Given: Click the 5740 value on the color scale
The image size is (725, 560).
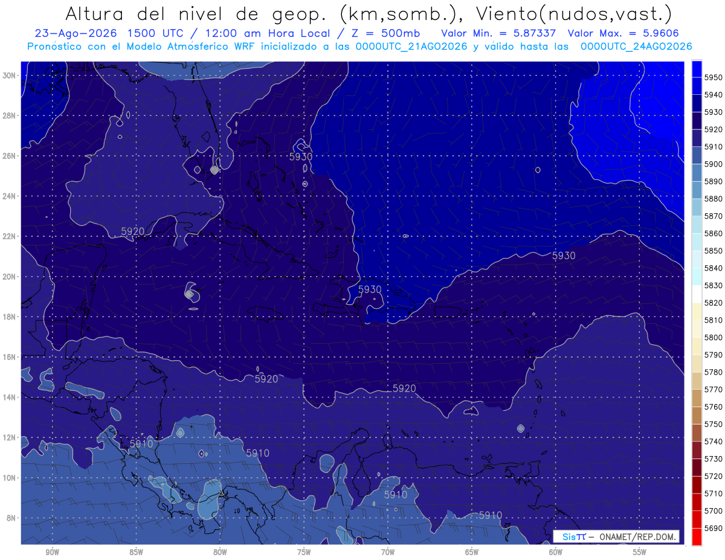Looking at the screenshot, I should 714,442.
